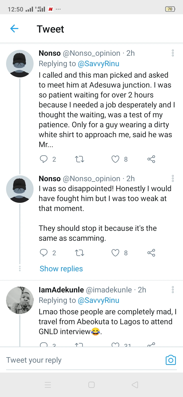This screenshot has width=183, height=397.
Task: Open overflow menu on IamAdekunle's tweet
Action: click(173, 290)
